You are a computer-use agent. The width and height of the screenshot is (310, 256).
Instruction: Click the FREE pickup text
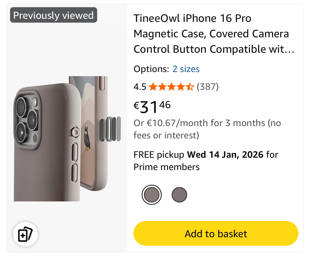159,155
